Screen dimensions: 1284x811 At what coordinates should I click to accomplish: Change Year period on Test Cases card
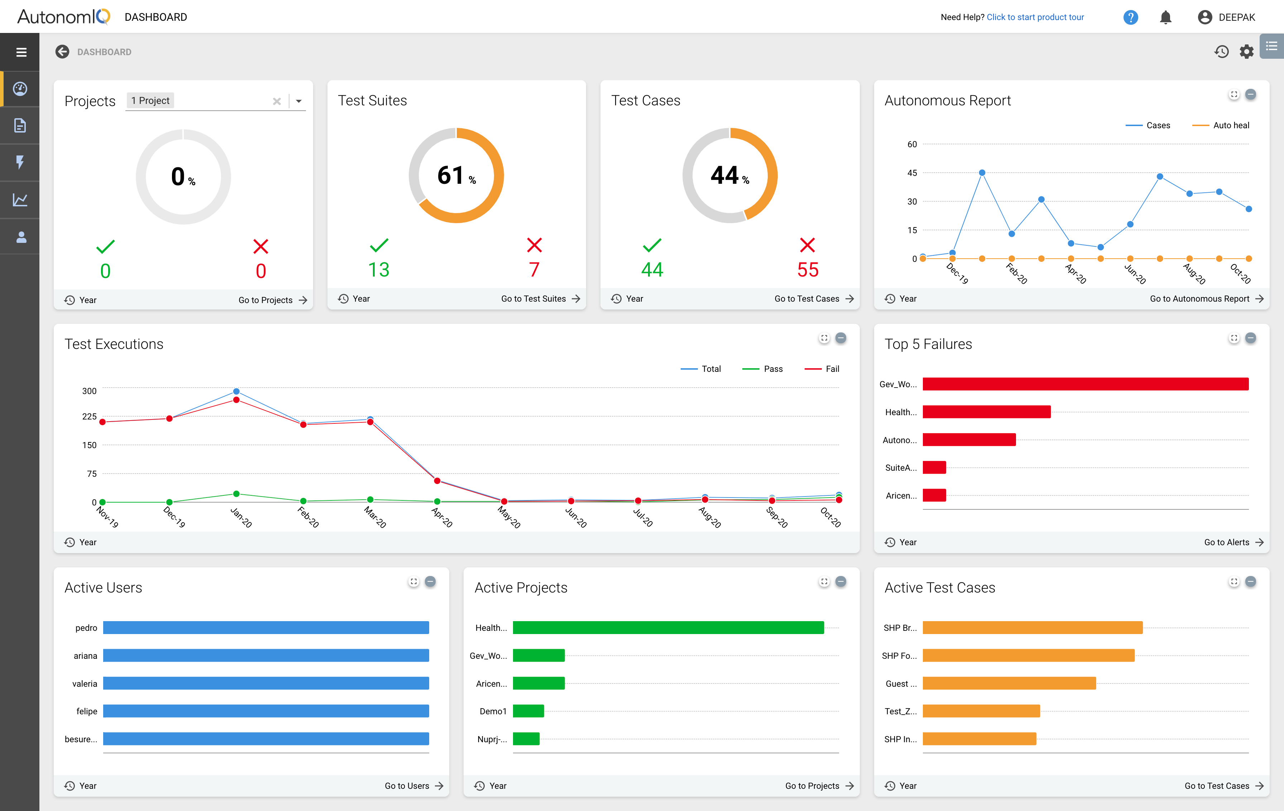pos(627,299)
